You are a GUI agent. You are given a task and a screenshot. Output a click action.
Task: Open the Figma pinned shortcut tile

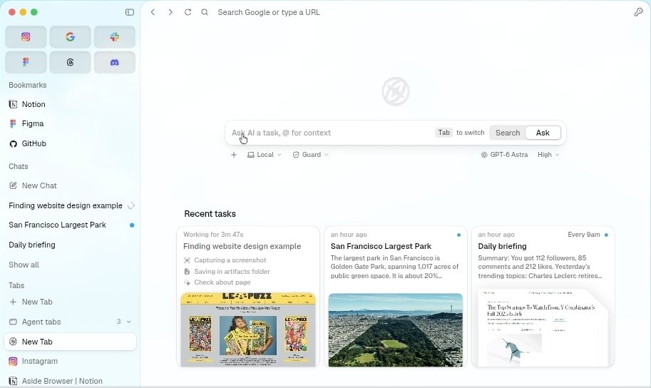26,62
